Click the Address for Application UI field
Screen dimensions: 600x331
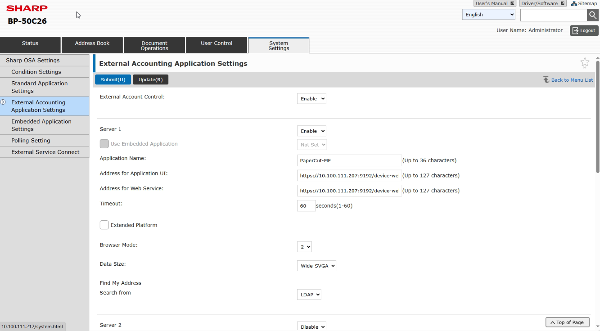pyautogui.click(x=349, y=176)
